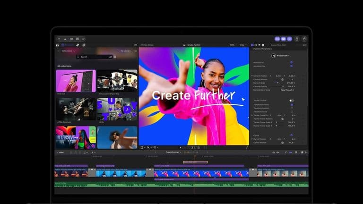
Task: Go to next timeline history arrow
Action: click(x=207, y=153)
